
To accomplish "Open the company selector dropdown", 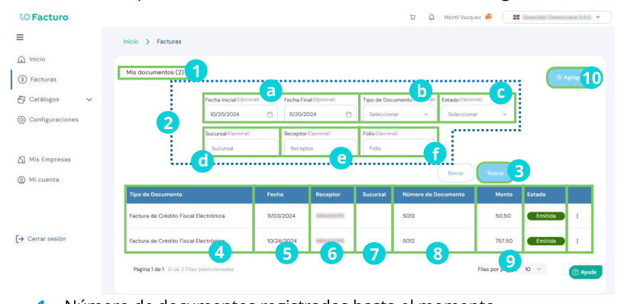I will tap(557, 18).
